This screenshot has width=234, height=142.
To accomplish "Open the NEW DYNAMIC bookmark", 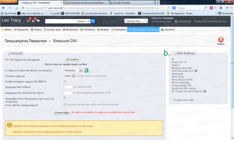I will click(71, 13).
